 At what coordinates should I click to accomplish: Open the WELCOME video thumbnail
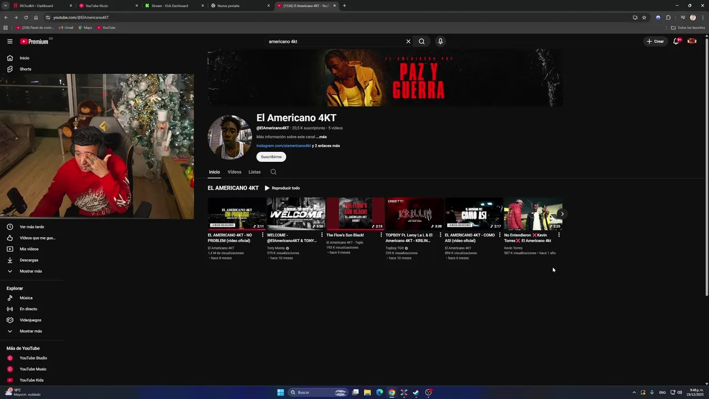pos(296,214)
